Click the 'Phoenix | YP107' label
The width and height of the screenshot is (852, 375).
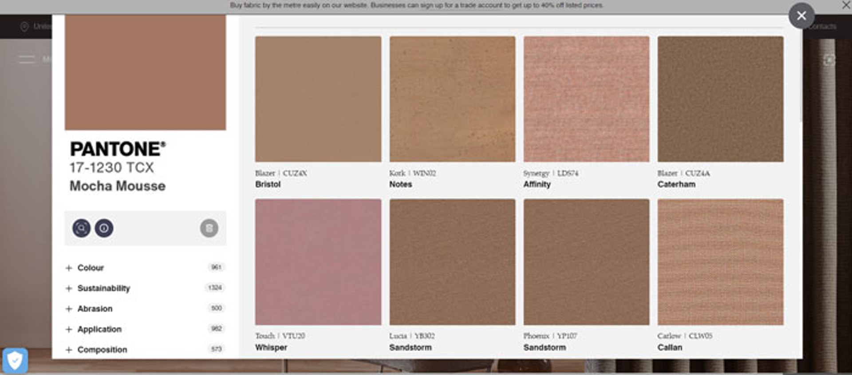click(x=550, y=336)
